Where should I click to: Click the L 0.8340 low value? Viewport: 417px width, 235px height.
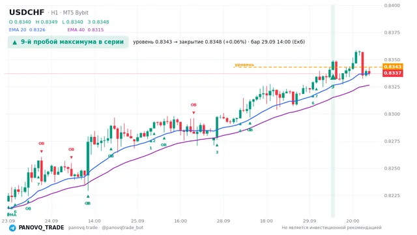pyautogui.click(x=72, y=22)
